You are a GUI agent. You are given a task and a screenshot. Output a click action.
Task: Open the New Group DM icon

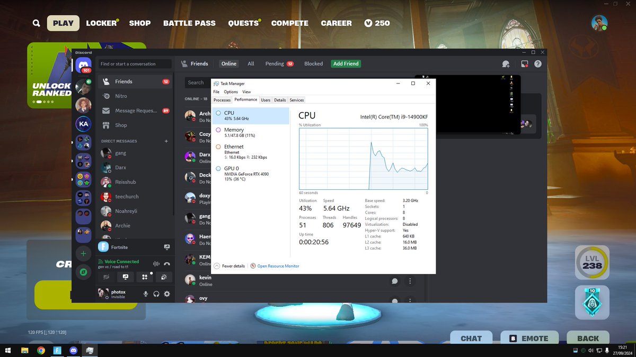click(506, 63)
